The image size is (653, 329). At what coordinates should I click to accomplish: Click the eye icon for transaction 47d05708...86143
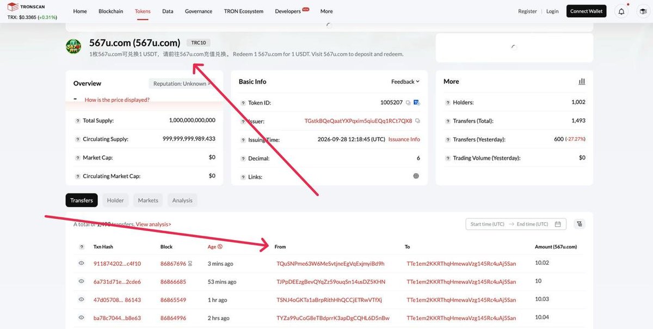(82, 300)
